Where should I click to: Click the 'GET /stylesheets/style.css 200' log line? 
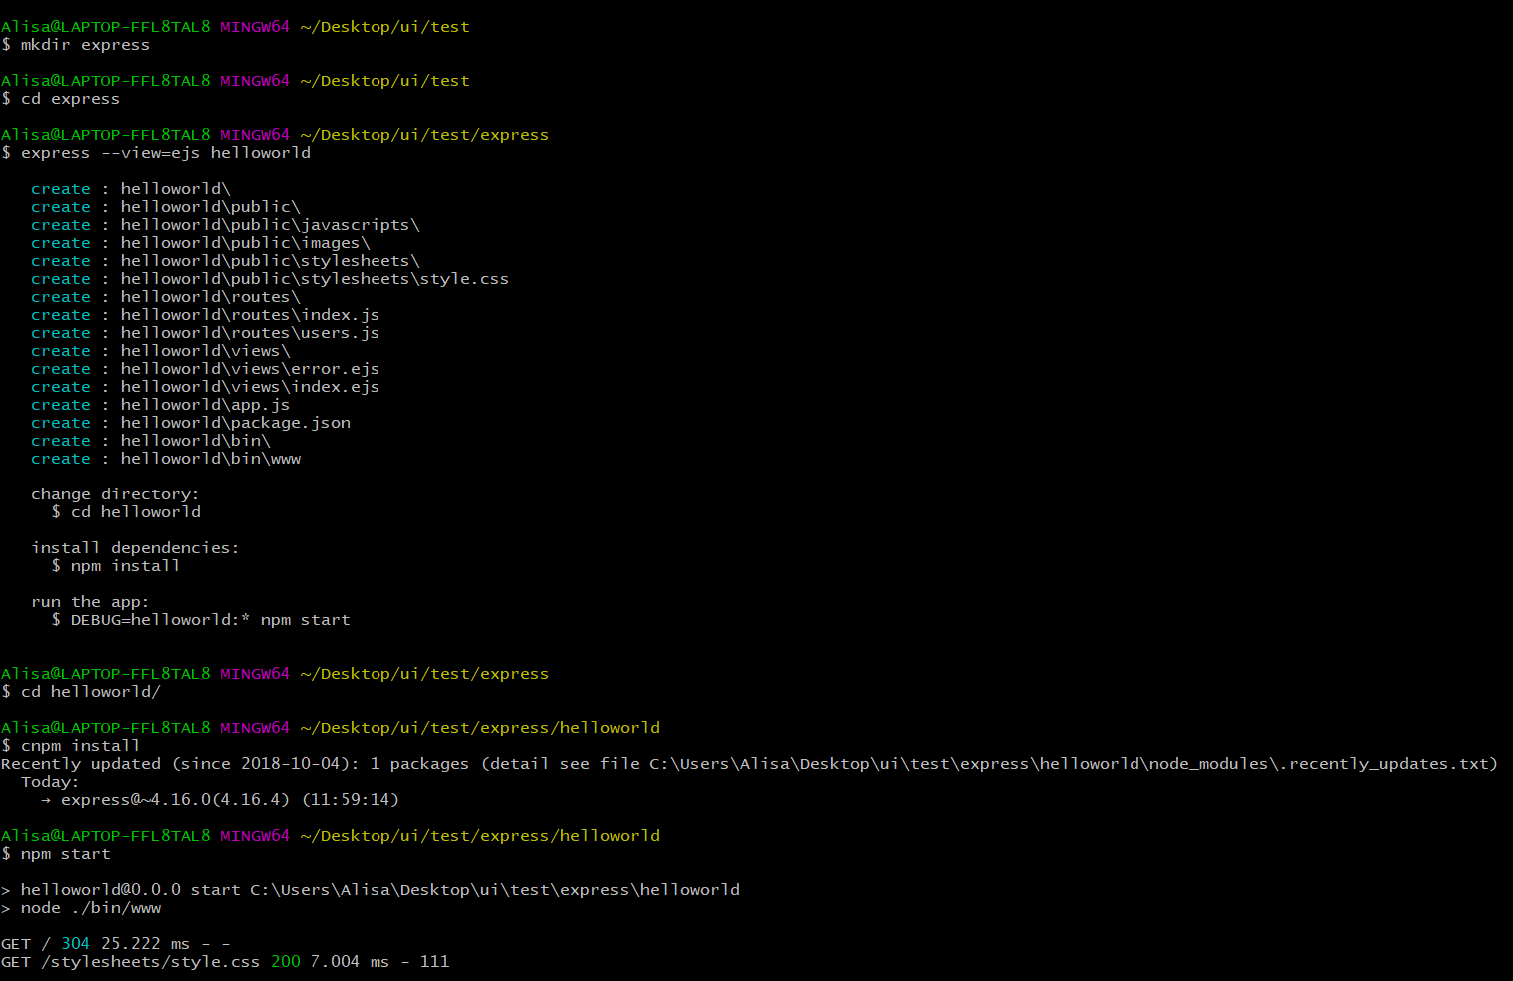coord(226,962)
